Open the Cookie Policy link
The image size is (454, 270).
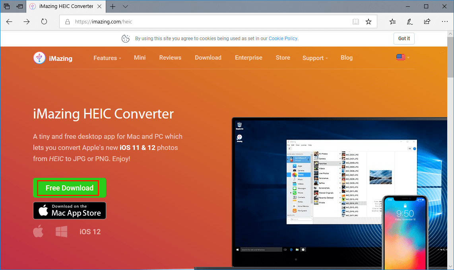[283, 39]
